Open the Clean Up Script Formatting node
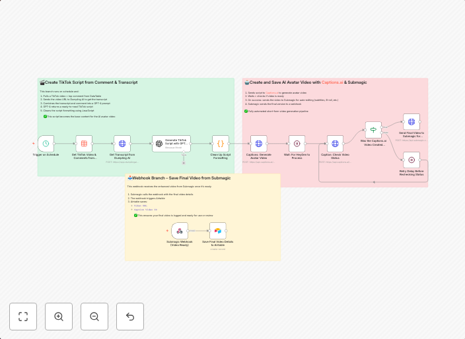465x339 pixels. click(220, 143)
